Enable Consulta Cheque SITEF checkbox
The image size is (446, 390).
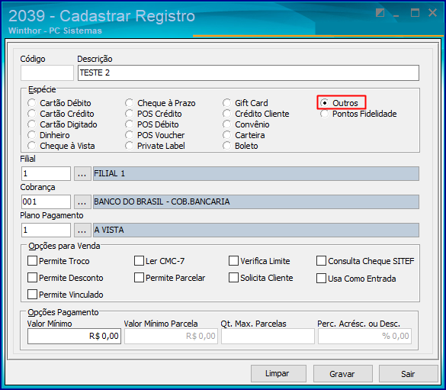pos(321,261)
